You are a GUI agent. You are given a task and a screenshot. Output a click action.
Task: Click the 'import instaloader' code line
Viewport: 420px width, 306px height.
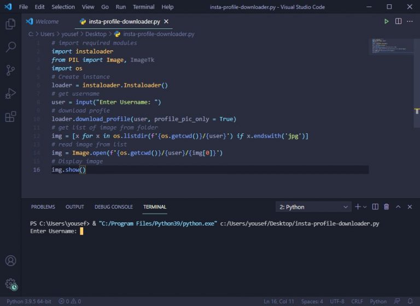coord(82,51)
